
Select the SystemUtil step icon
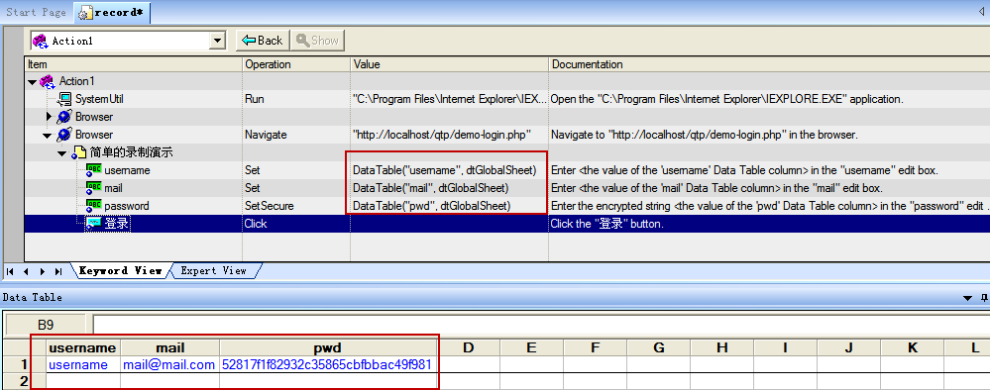pos(65,99)
